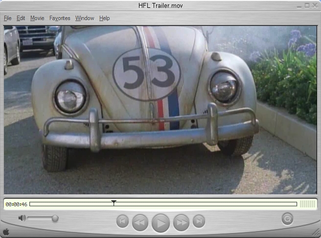Viewport: 321px width, 238px height.
Task: Click the audio equalizer level display
Action: pyautogui.click(x=307, y=204)
